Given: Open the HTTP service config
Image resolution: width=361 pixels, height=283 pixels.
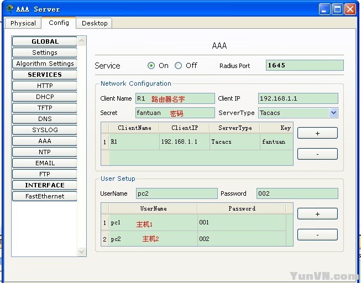Looking at the screenshot, I should point(45,86).
